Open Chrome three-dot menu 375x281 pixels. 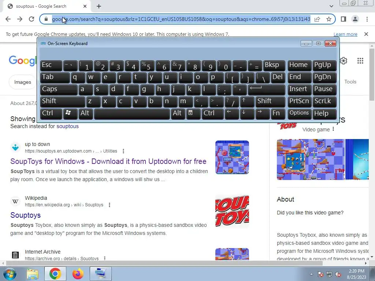click(x=367, y=19)
